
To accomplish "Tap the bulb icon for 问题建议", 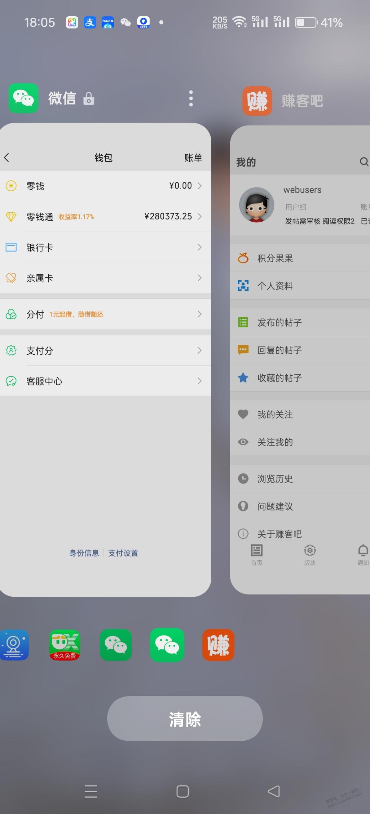I will [x=243, y=506].
